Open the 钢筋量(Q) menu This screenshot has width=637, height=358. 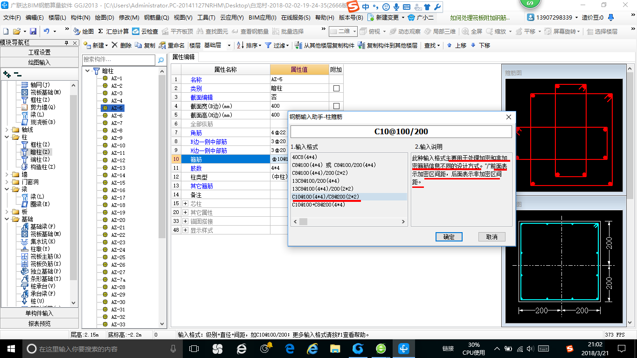click(156, 18)
